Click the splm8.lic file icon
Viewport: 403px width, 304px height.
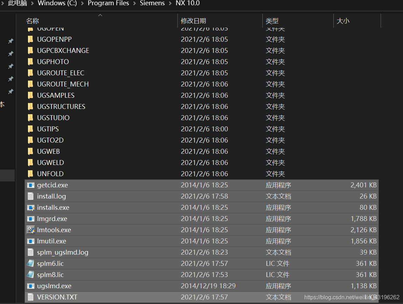tap(31, 275)
